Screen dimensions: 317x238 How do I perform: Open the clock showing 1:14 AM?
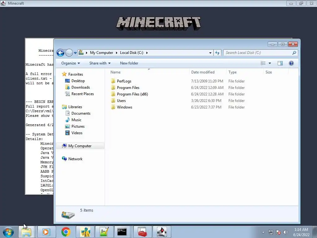click(301, 232)
